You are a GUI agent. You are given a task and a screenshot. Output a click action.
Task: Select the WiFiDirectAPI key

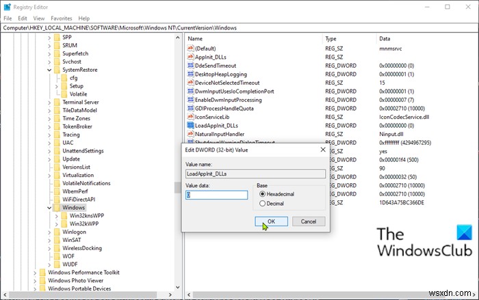[79, 200]
